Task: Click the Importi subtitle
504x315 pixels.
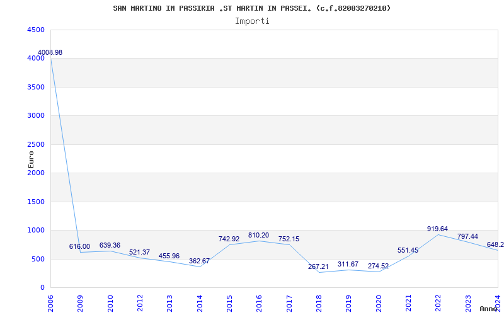Action: [x=252, y=21]
